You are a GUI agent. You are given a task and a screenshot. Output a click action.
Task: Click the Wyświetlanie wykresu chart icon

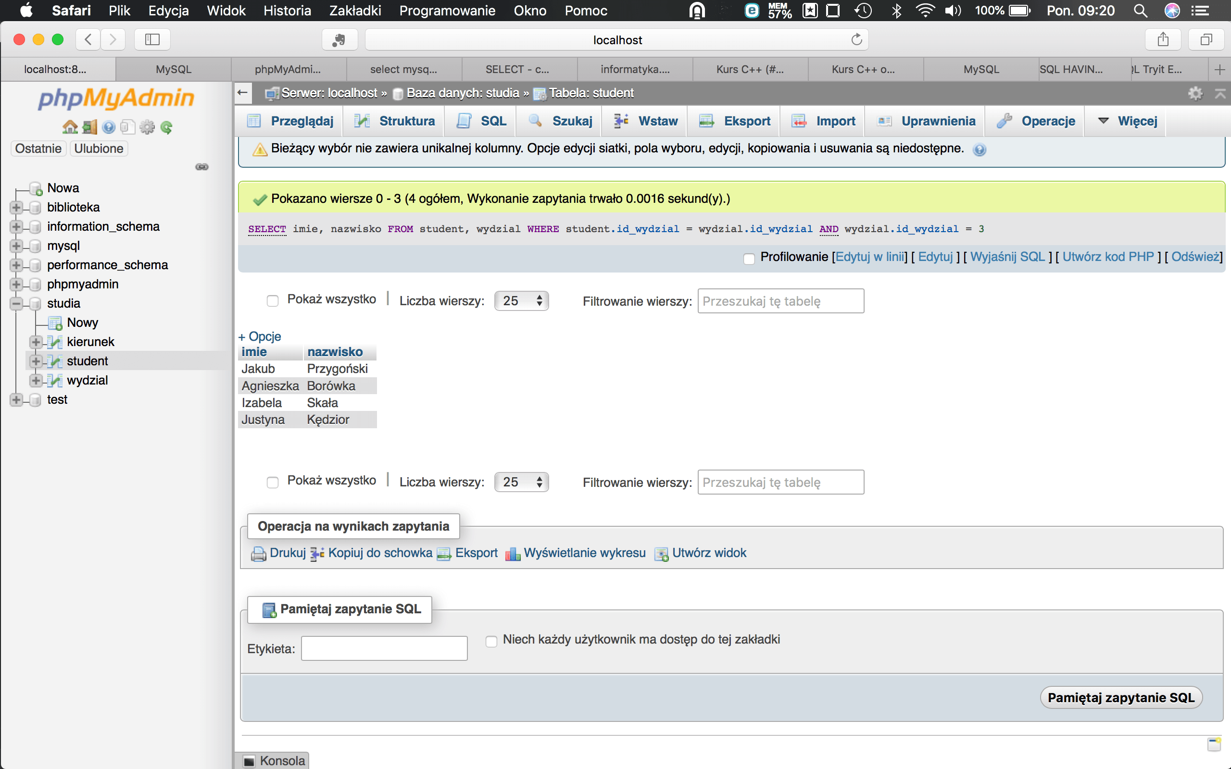click(x=513, y=553)
